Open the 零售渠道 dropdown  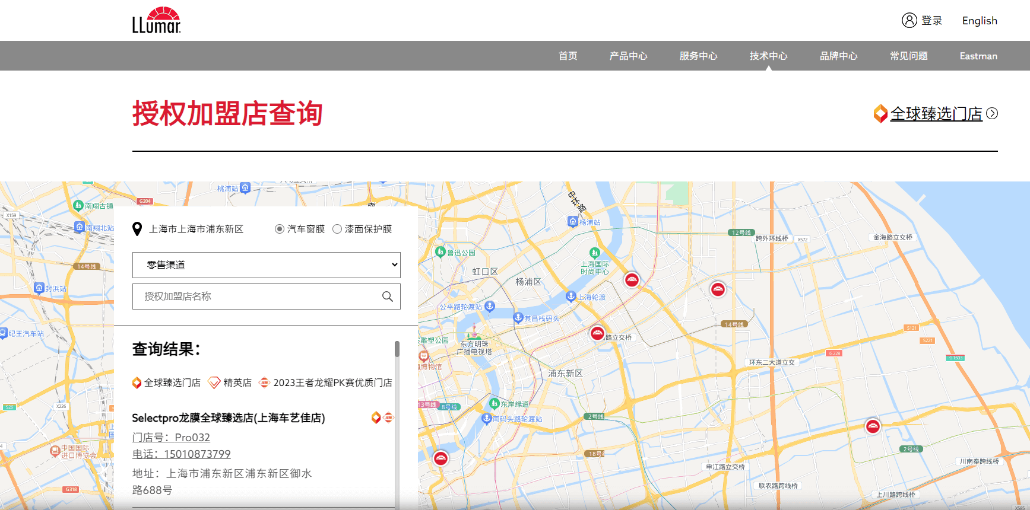tap(266, 265)
